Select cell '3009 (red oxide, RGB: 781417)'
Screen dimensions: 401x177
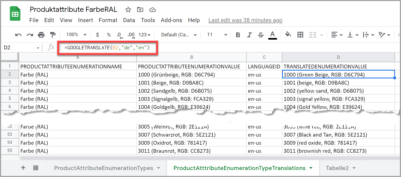click(x=338, y=143)
